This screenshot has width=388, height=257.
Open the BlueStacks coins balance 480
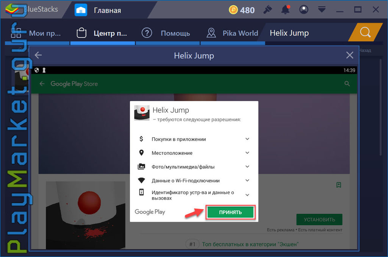pyautogui.click(x=242, y=10)
